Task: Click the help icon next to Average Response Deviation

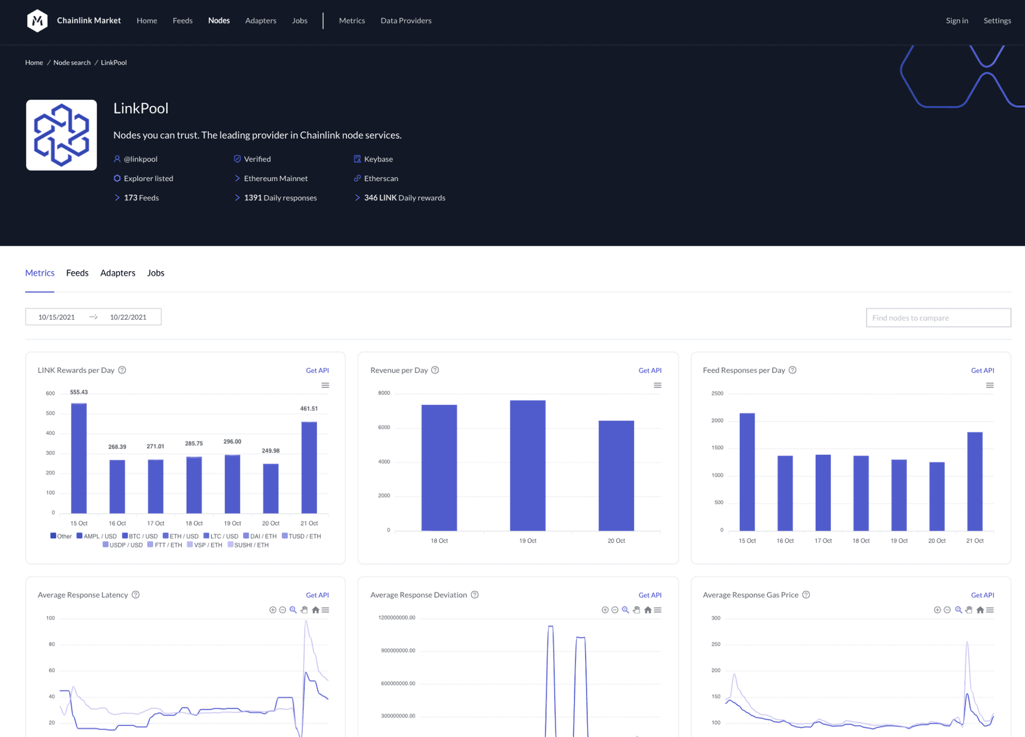Action: point(475,595)
